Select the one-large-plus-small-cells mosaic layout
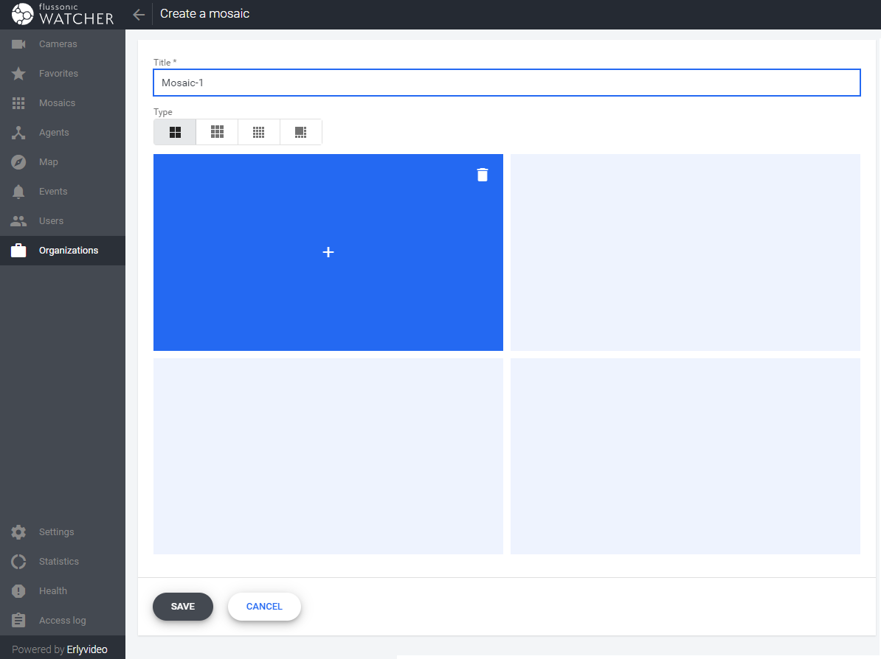 301,132
